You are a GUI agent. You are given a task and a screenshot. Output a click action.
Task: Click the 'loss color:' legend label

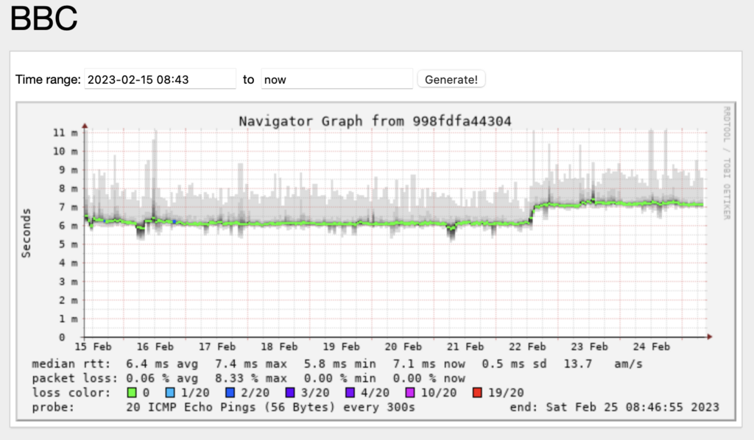pos(71,392)
